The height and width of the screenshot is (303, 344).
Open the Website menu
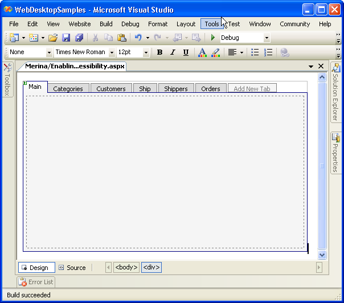pos(80,24)
